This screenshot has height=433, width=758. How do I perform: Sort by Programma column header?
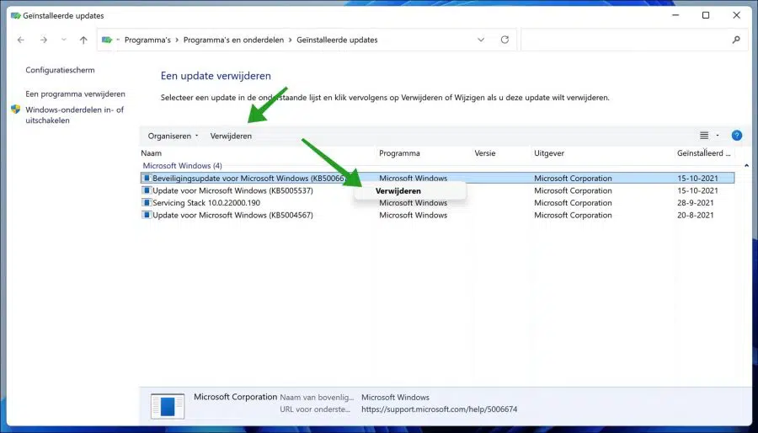click(399, 153)
